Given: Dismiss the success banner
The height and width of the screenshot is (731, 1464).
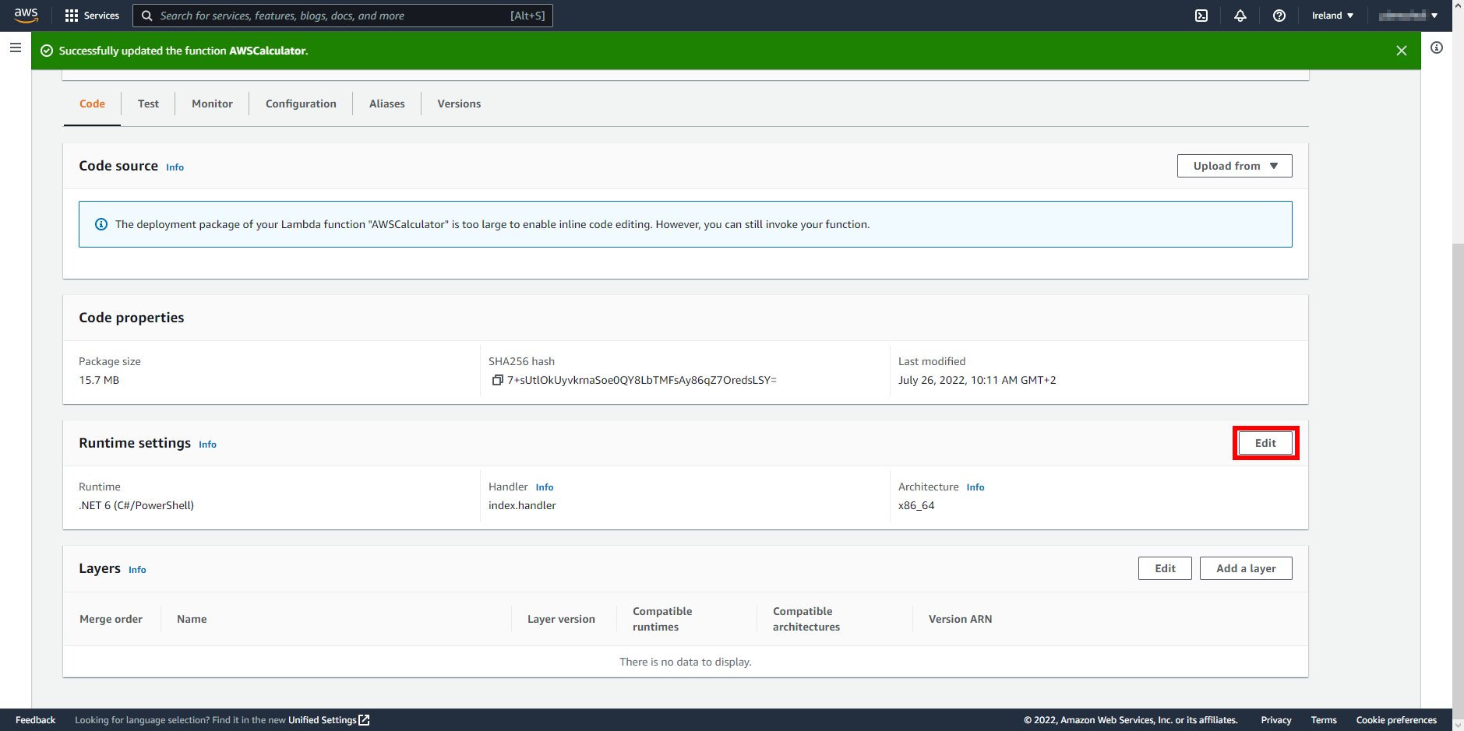Looking at the screenshot, I should (1401, 50).
